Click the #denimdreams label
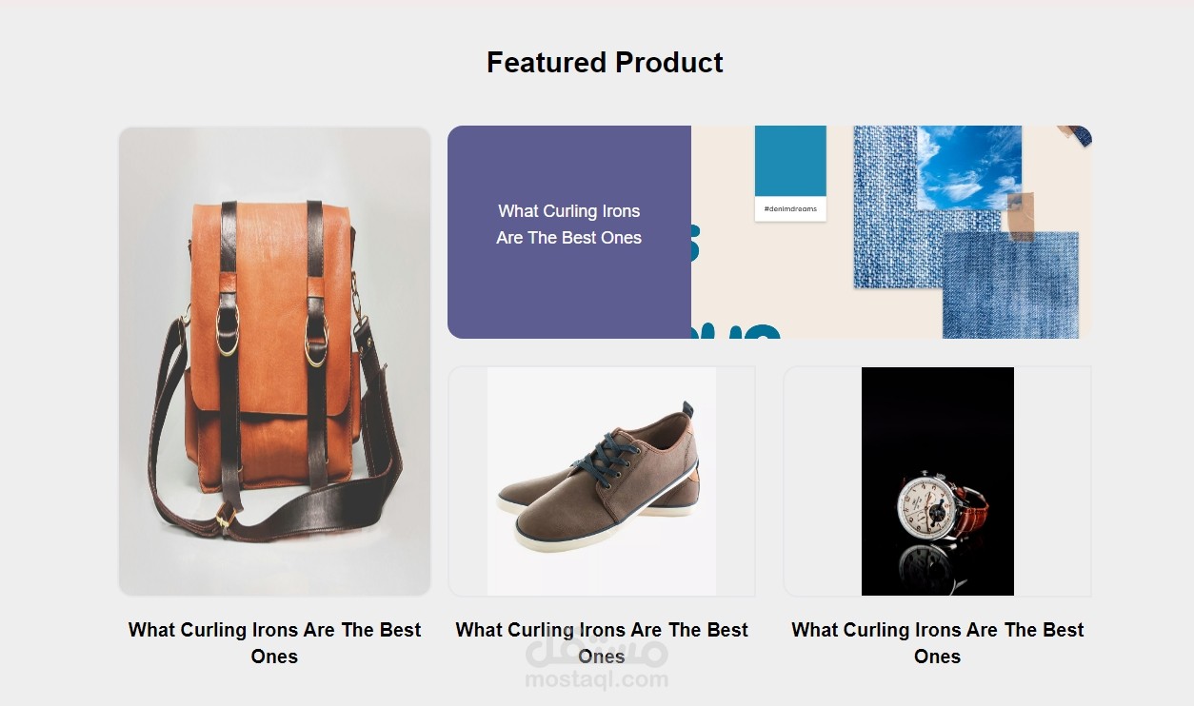Viewport: 1194px width, 706px height. 790,209
